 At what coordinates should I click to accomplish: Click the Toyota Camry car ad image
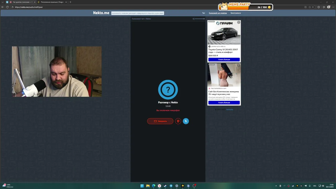224,32
